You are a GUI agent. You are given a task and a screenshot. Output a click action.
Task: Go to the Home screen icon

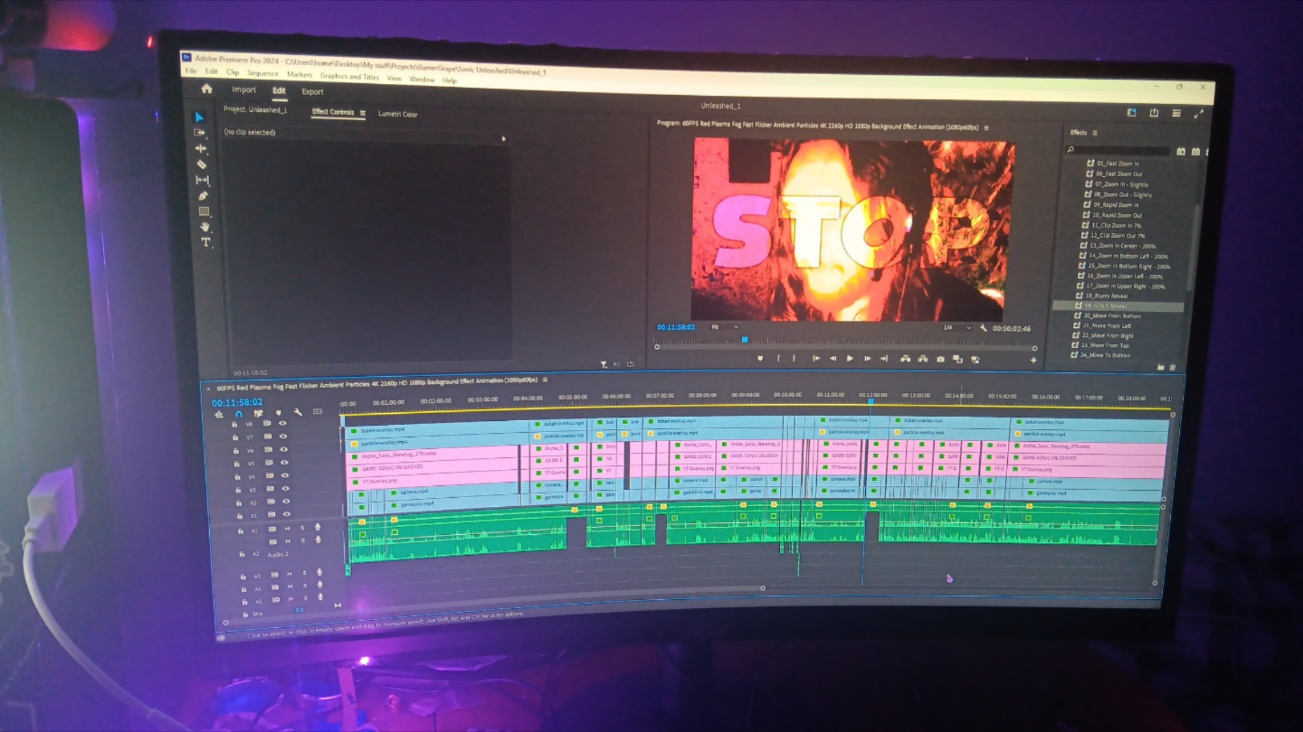pyautogui.click(x=207, y=88)
